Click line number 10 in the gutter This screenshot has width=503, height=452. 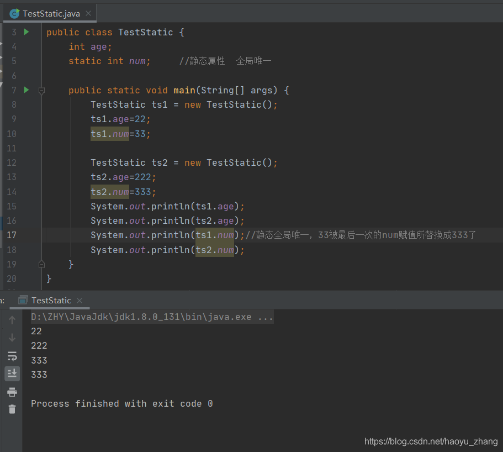coord(12,134)
